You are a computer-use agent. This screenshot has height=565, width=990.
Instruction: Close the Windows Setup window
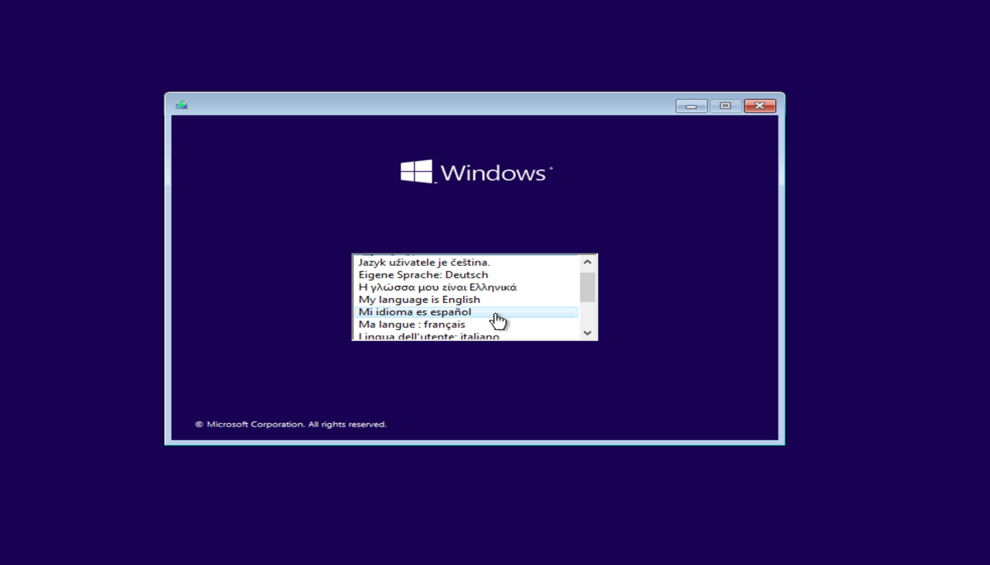click(760, 106)
